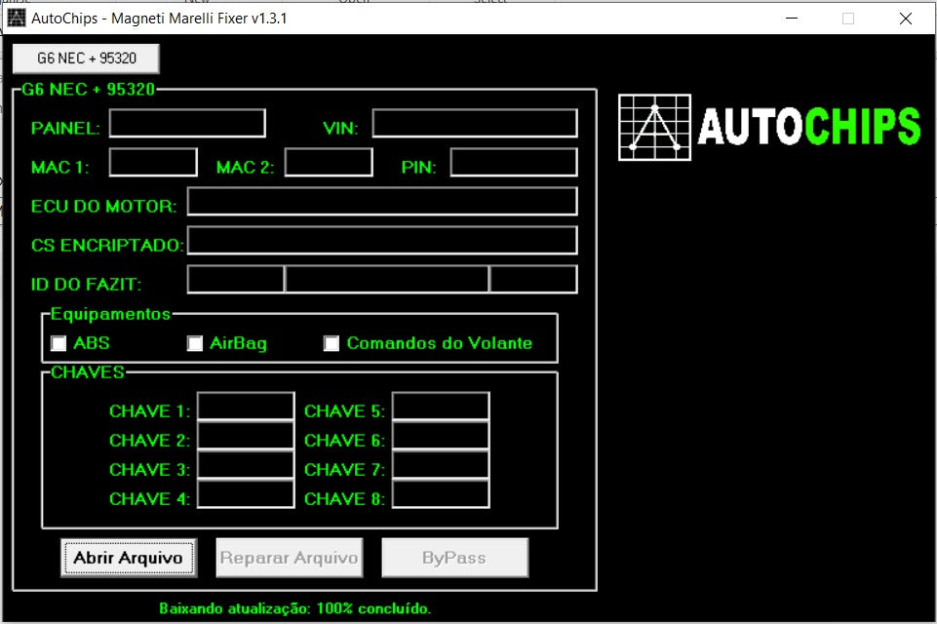Click the AutoChips title bar app icon
Screen dimensions: 937x624
click(x=17, y=19)
